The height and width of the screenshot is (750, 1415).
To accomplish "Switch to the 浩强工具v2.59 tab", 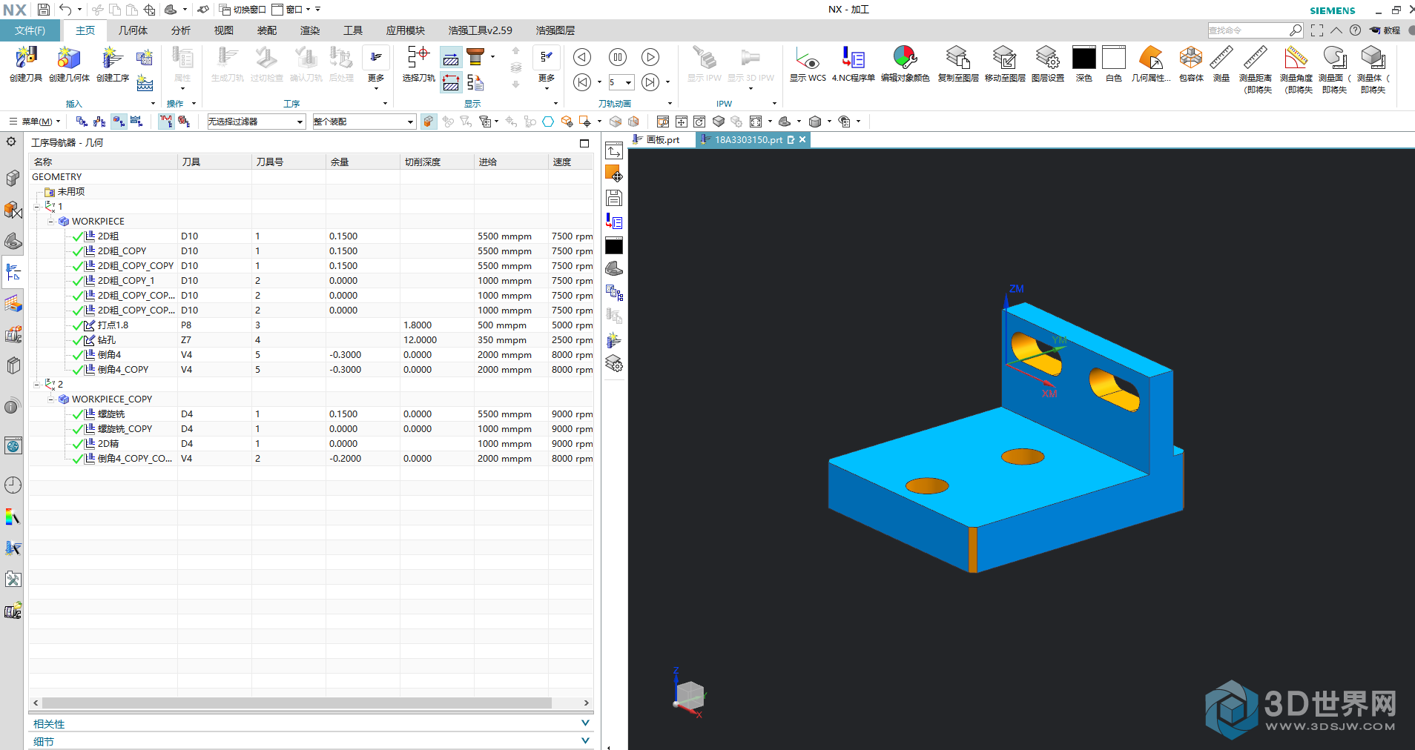I will tap(480, 30).
